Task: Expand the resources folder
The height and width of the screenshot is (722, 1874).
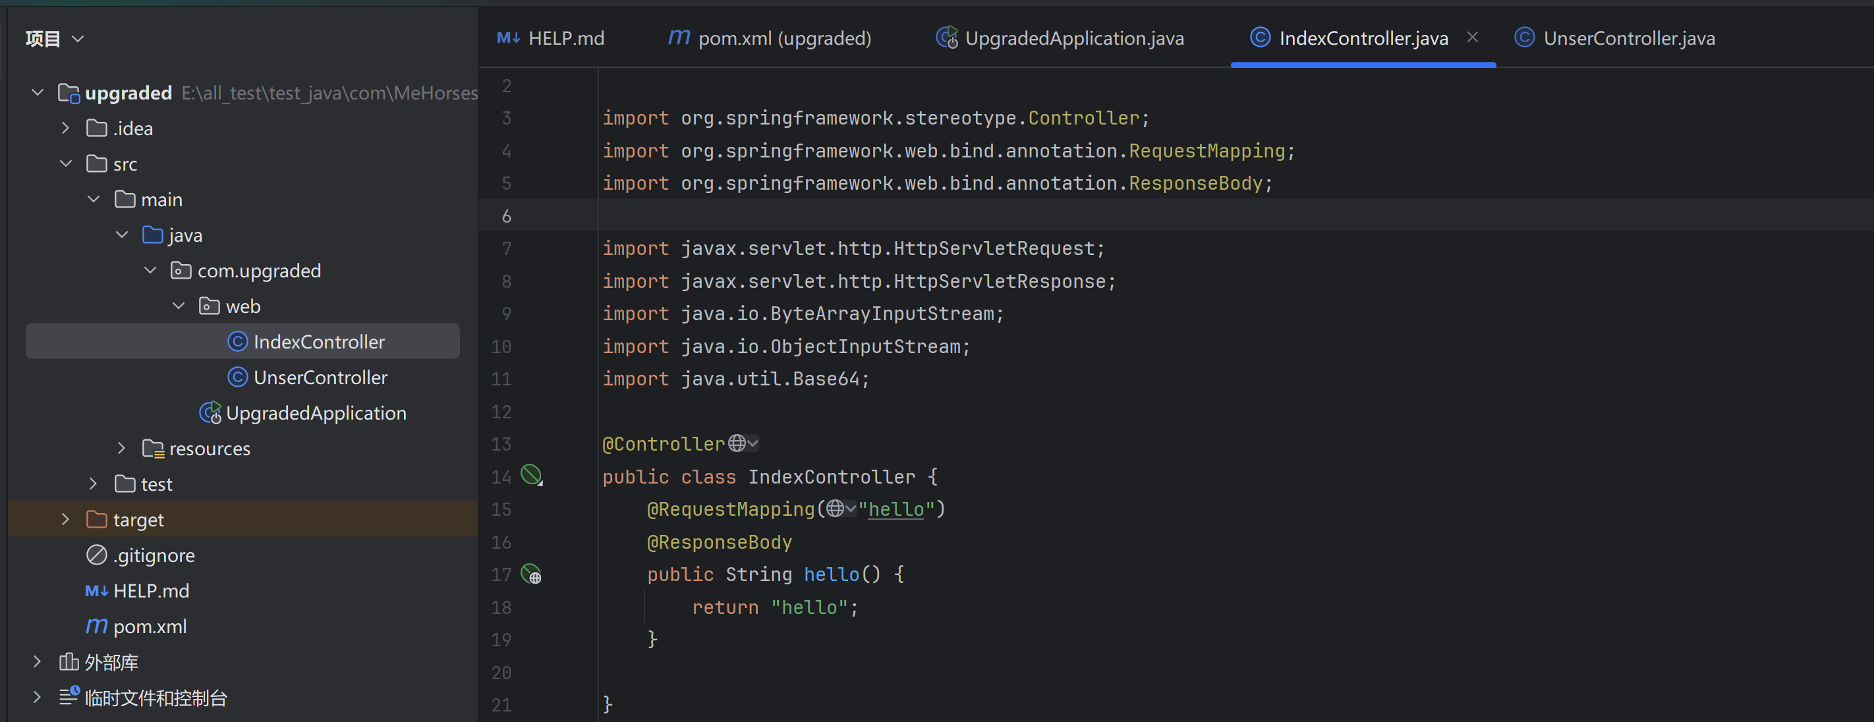Action: tap(121, 448)
